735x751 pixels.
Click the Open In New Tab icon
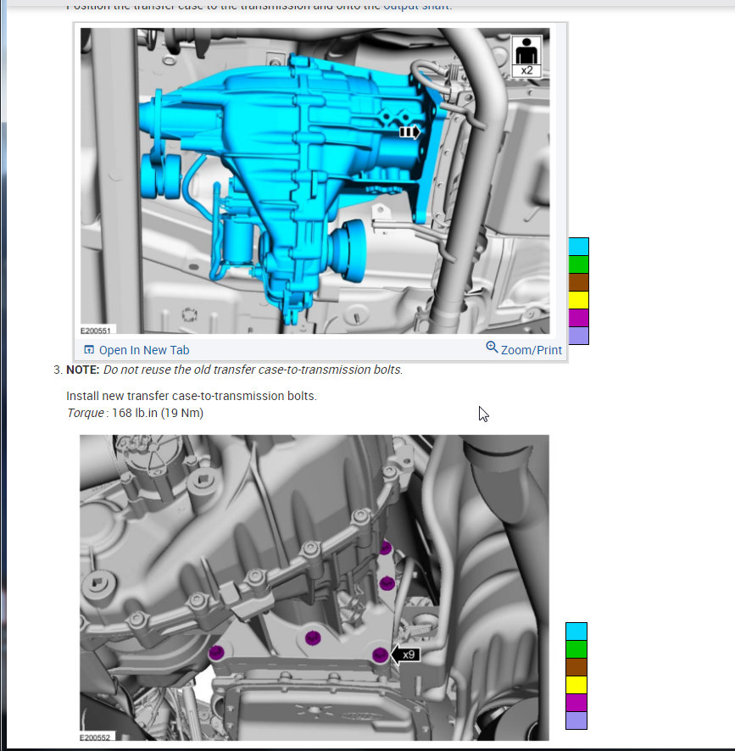89,349
